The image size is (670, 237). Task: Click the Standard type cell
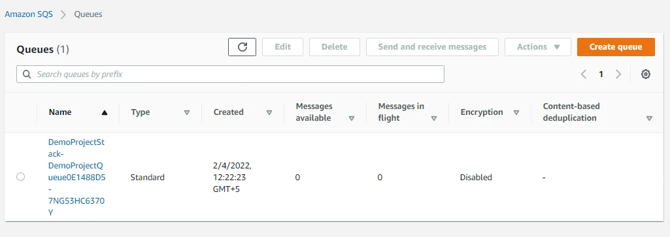[148, 177]
